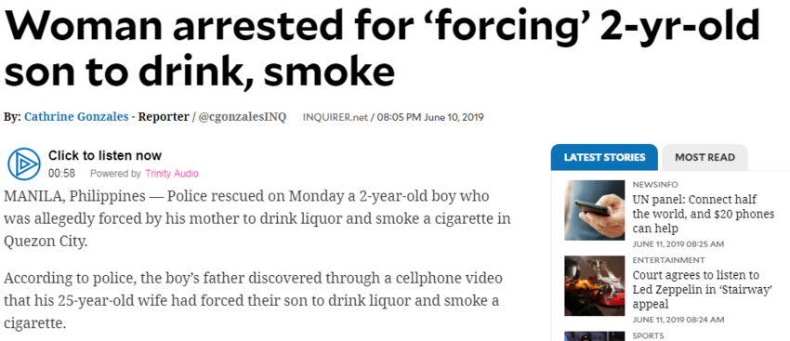The width and height of the screenshot is (790, 341).
Task: Click the first paragraph starting with MANILA
Action: [x=257, y=218]
